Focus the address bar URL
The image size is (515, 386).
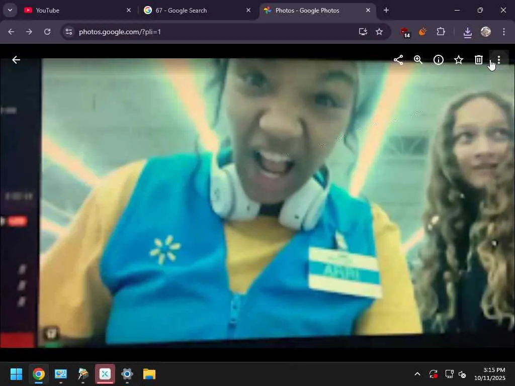pos(120,32)
